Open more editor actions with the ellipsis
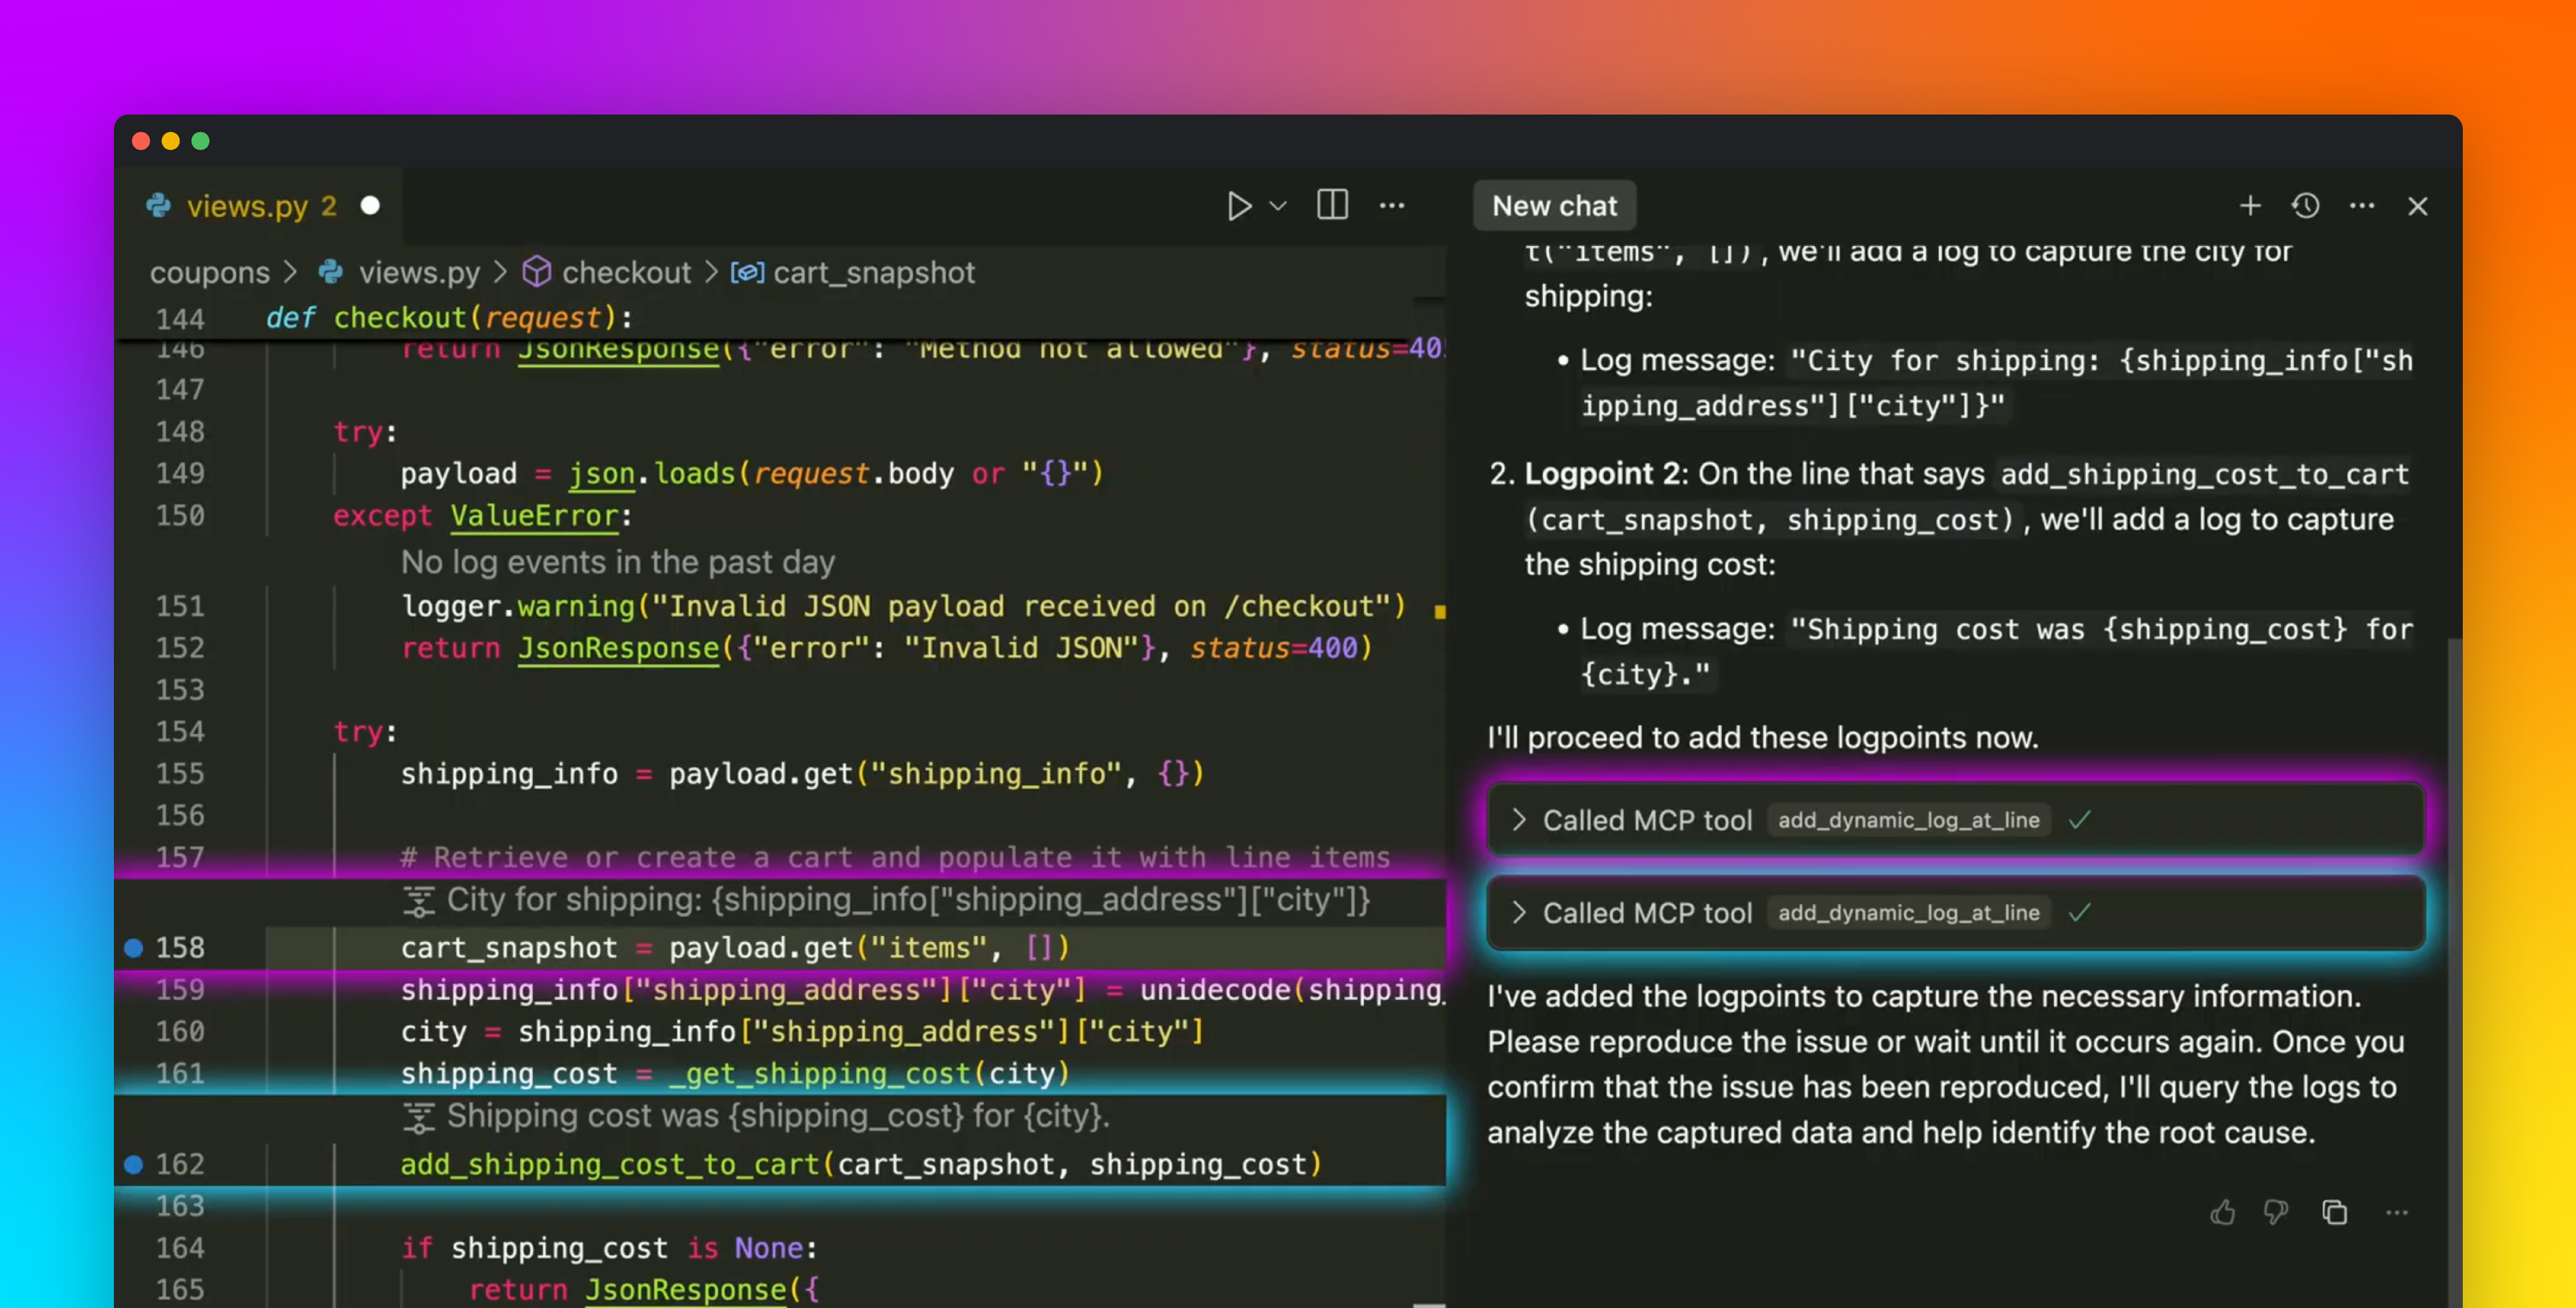Image resolution: width=2576 pixels, height=1308 pixels. click(x=1392, y=206)
